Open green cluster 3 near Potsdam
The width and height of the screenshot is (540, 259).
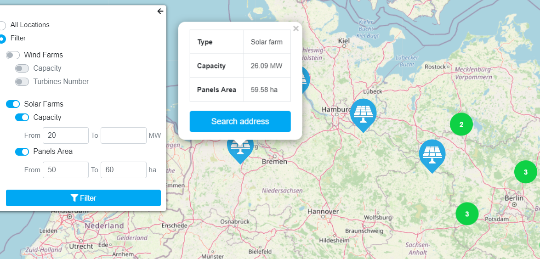click(467, 214)
